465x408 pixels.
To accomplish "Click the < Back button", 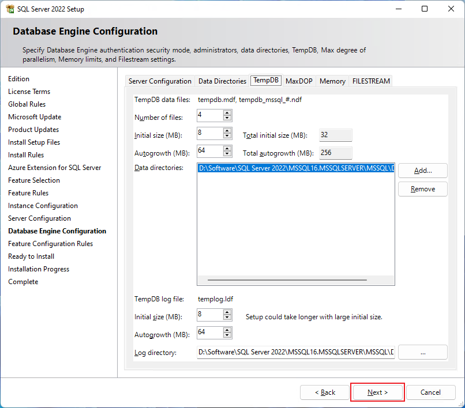I will (325, 392).
